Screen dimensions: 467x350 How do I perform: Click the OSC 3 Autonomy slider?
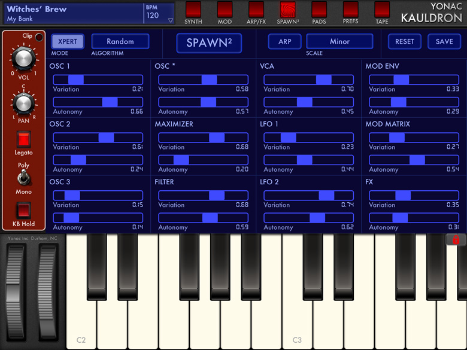(98, 218)
